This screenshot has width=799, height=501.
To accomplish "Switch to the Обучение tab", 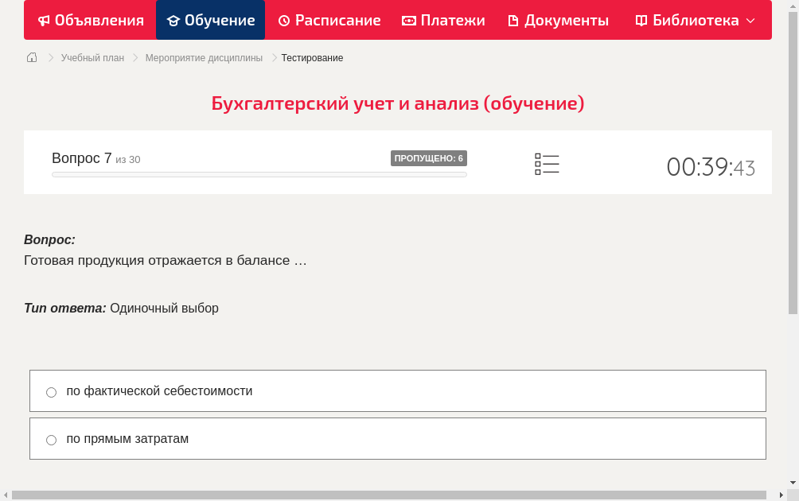I will 210,20.
